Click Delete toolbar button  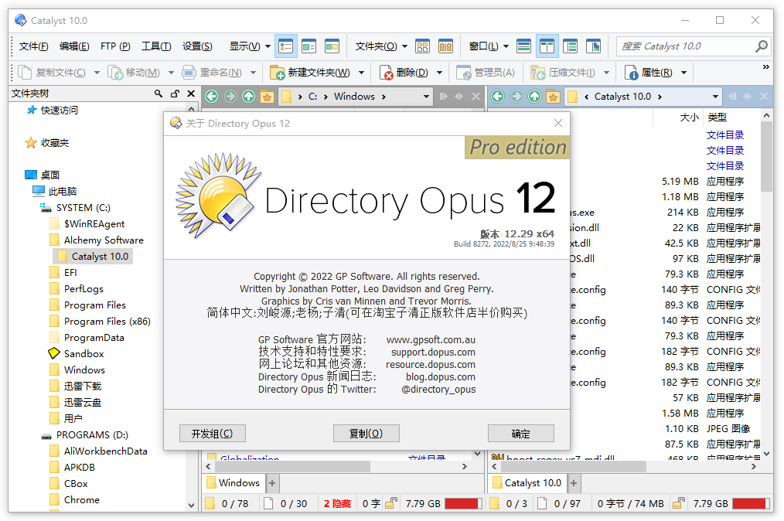tap(404, 73)
